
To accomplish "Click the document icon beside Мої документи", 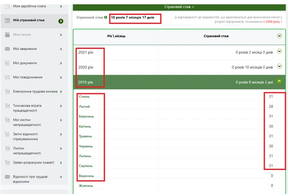I will (x=7, y=63).
